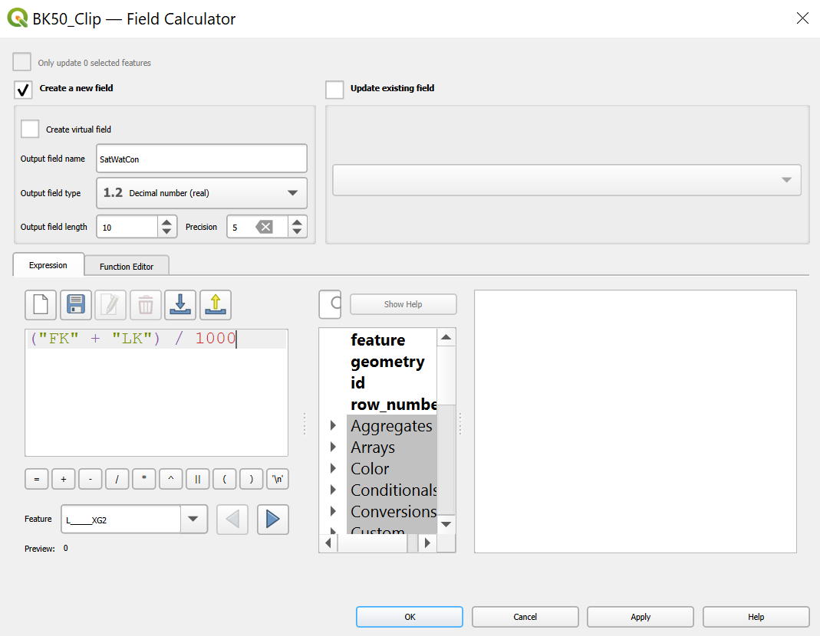This screenshot has width=820, height=636.
Task: Click the function list scroll down arrow
Action: click(446, 524)
